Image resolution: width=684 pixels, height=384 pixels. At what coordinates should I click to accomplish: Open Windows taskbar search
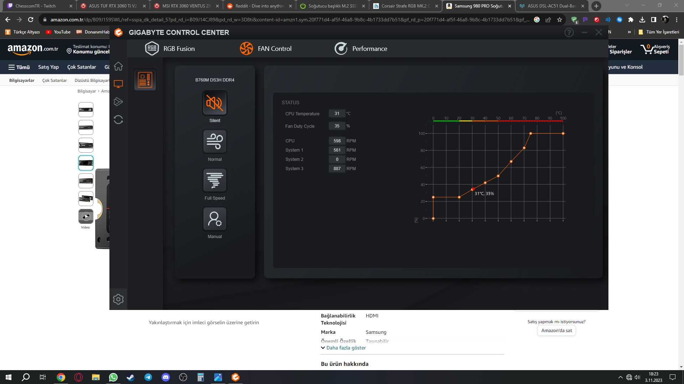click(26, 377)
